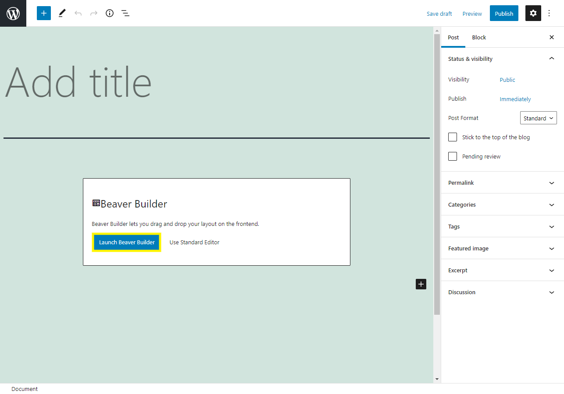
Task: Open the Post Format Standard dropdown
Action: point(538,118)
